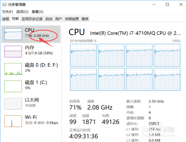
Task: Switch to the 用户 tab
Action: point(58,19)
